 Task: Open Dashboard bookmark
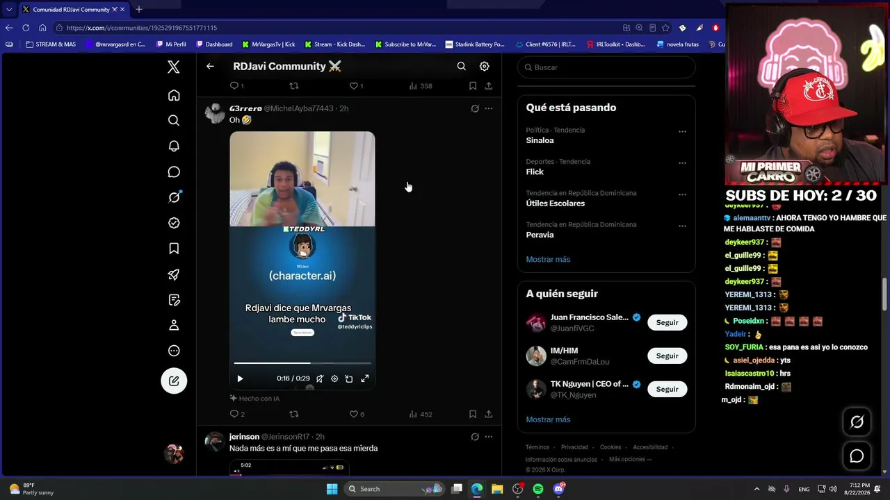click(214, 44)
